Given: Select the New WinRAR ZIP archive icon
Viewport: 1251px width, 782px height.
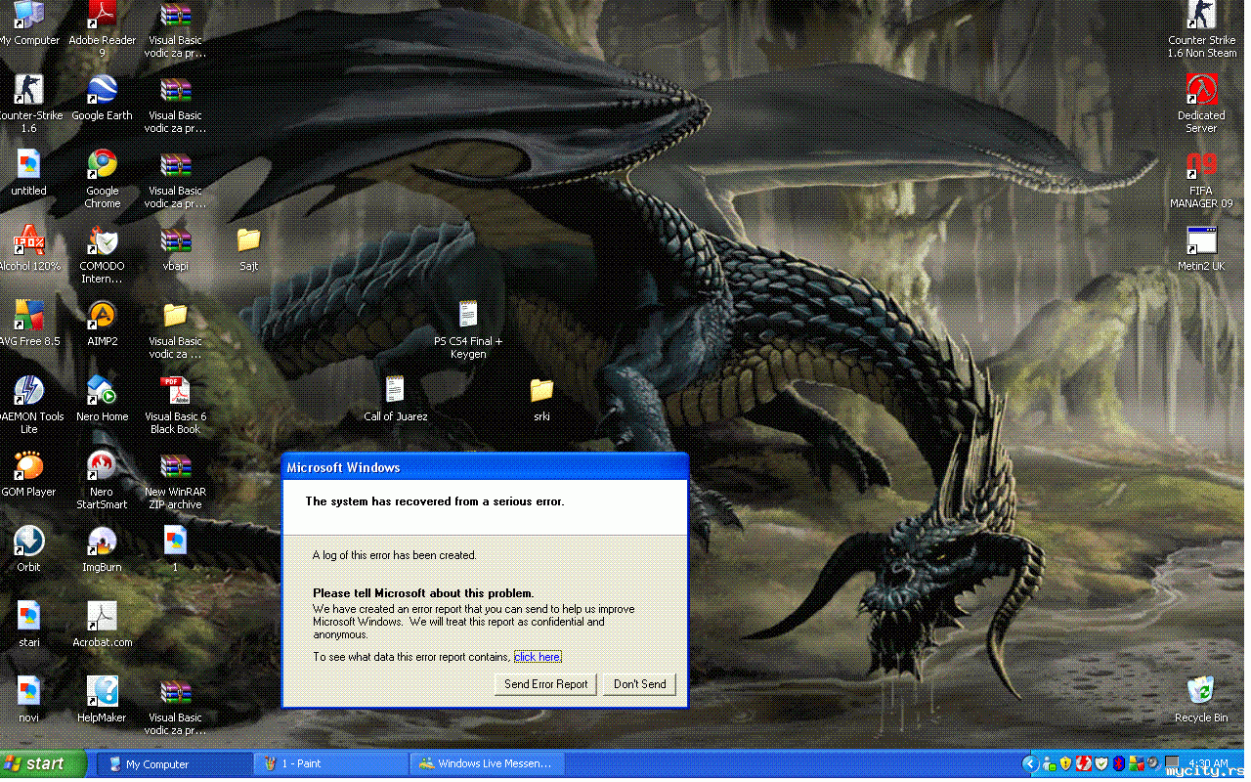Looking at the screenshot, I should click(176, 481).
